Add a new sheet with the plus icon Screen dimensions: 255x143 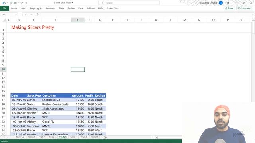[105, 137]
